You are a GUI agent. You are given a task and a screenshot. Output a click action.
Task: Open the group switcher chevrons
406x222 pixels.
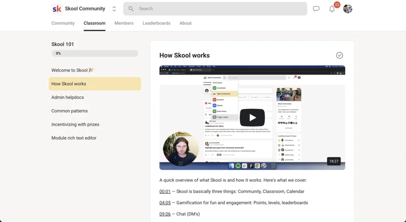click(x=114, y=9)
